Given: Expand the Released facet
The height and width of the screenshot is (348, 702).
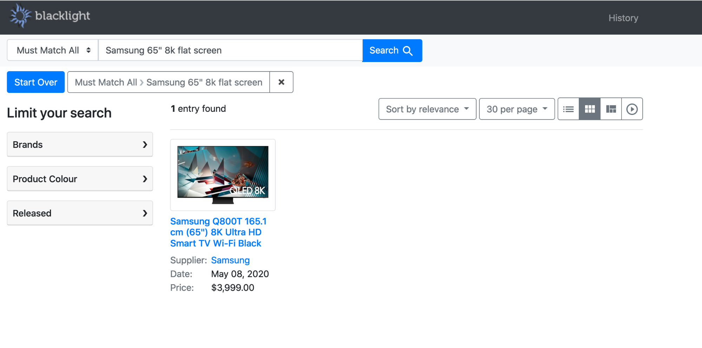Looking at the screenshot, I should tap(80, 213).
